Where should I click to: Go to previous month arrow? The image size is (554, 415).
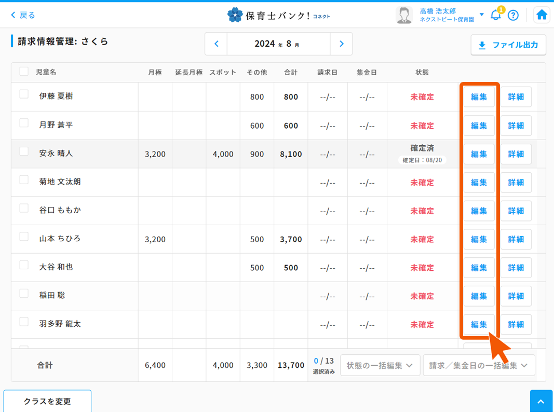(217, 44)
